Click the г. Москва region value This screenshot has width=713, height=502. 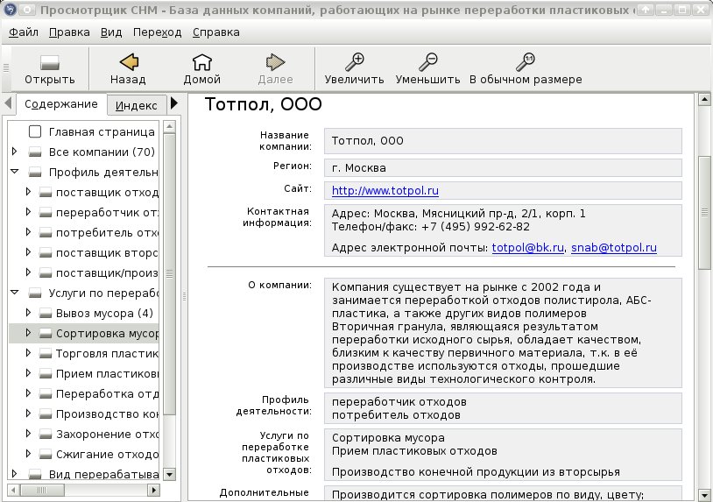click(x=359, y=168)
